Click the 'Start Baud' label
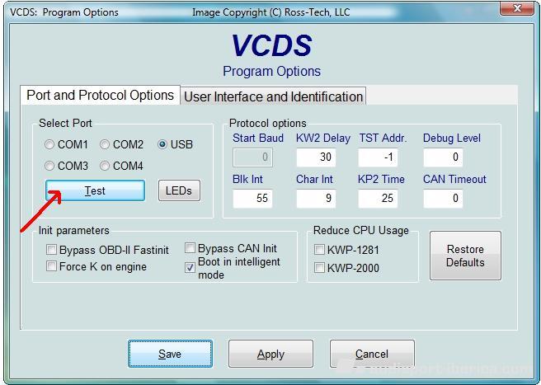Viewport: 541px width, 385px height. click(258, 138)
